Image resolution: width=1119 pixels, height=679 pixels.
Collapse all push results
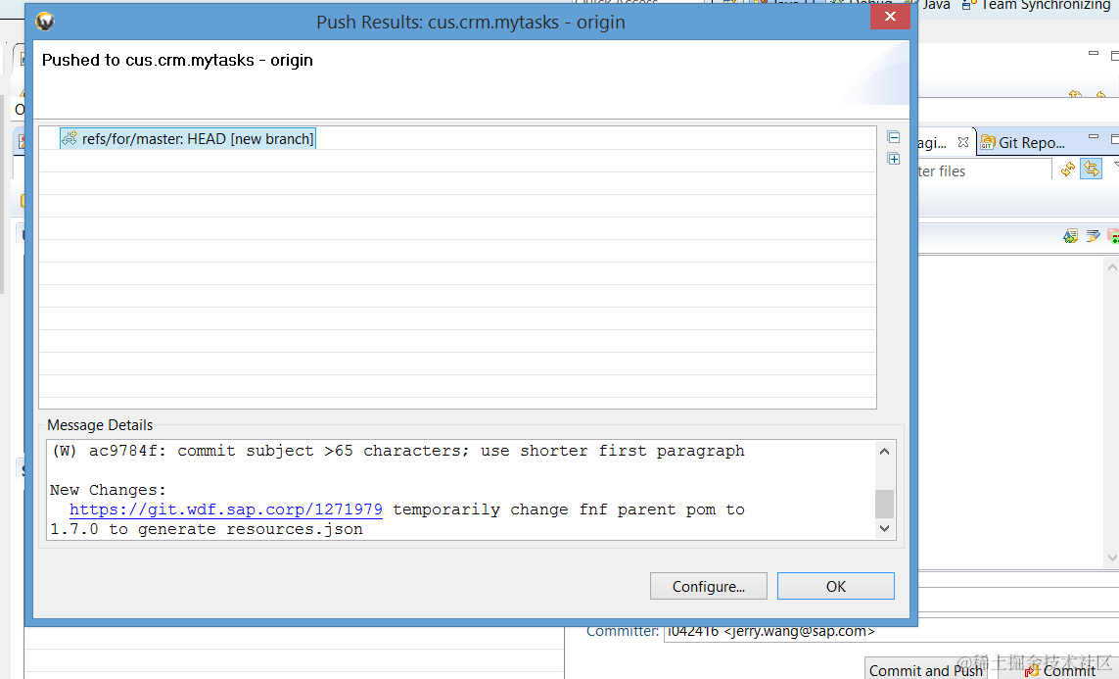[x=893, y=137]
